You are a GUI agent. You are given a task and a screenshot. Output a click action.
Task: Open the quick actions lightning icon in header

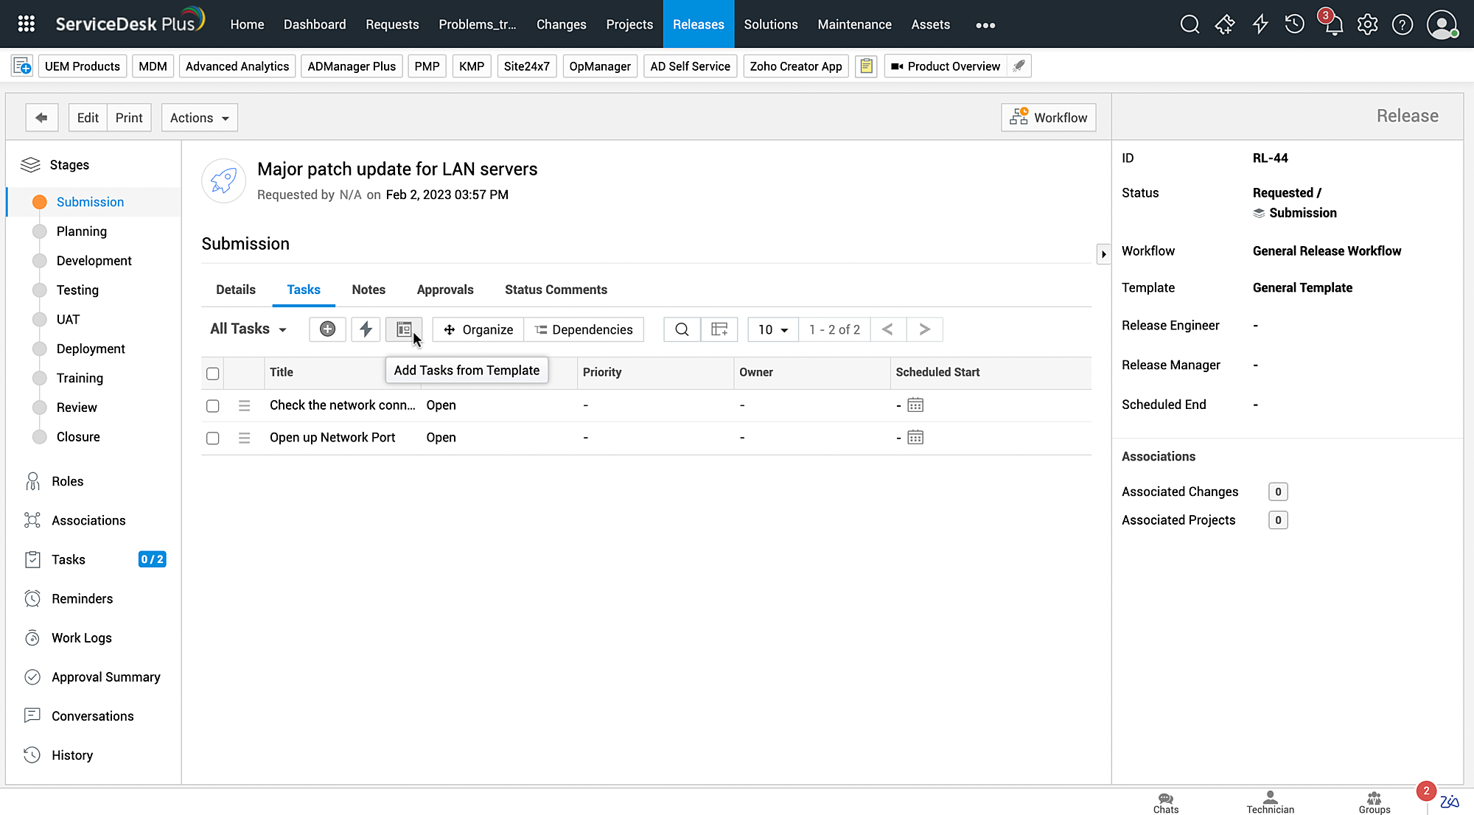tap(1260, 24)
